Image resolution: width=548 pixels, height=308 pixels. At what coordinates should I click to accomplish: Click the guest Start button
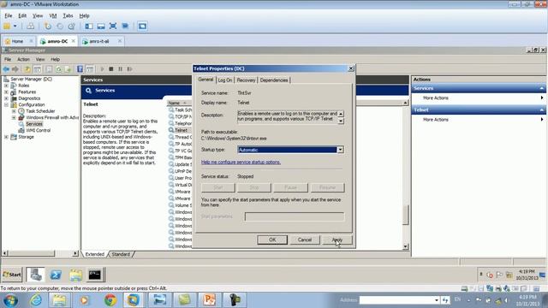[x=12, y=275]
